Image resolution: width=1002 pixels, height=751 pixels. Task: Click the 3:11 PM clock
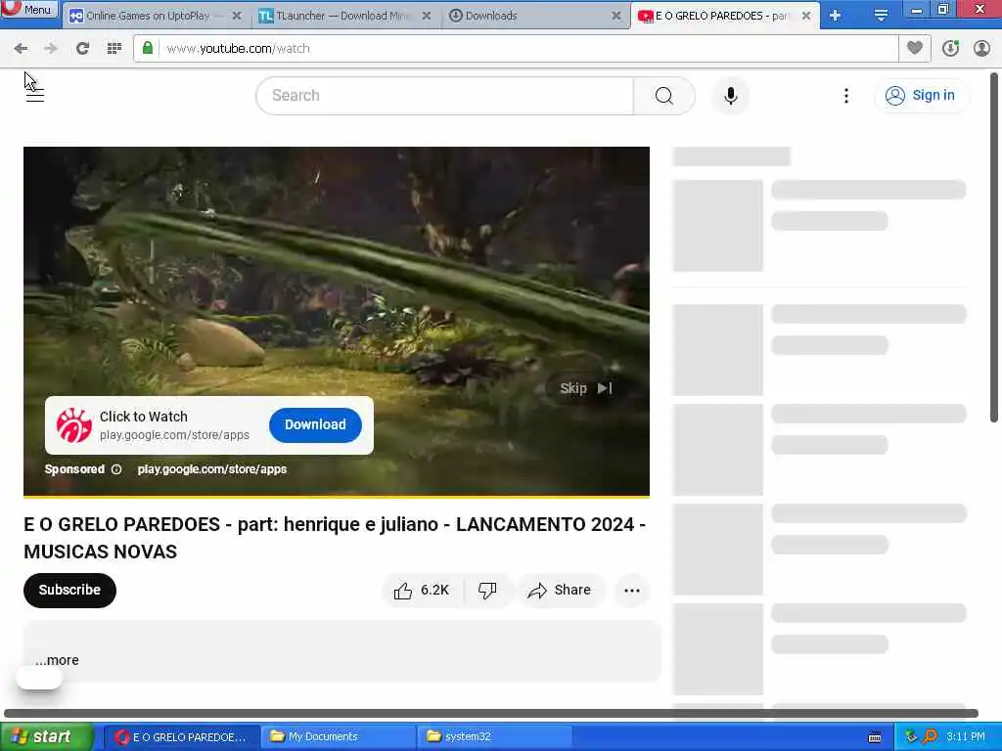966,737
